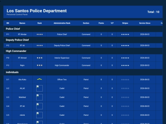Click the Patrol section cell for Abu Koko
166x124 pixels.
coord(86,80)
